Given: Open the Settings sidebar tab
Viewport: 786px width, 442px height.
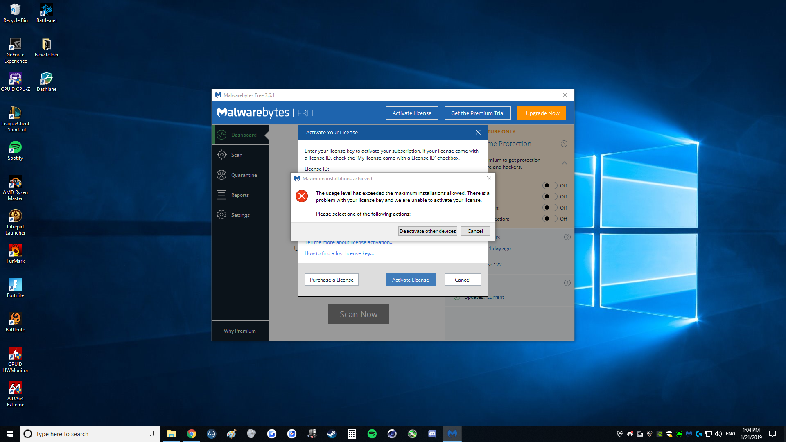Looking at the screenshot, I should pyautogui.click(x=240, y=215).
